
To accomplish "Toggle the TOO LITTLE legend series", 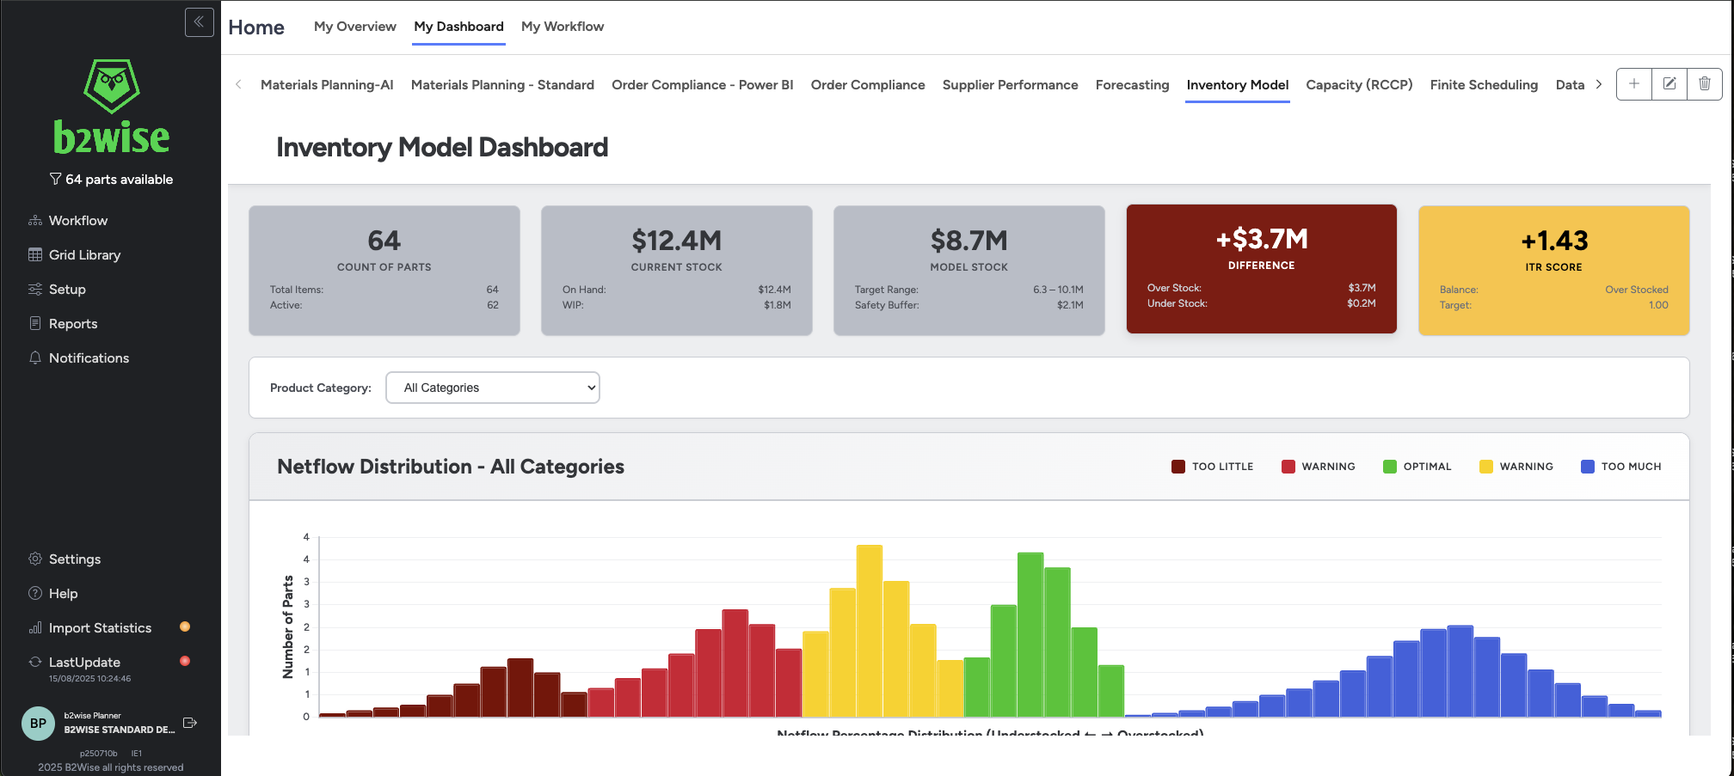I will (x=1212, y=467).
